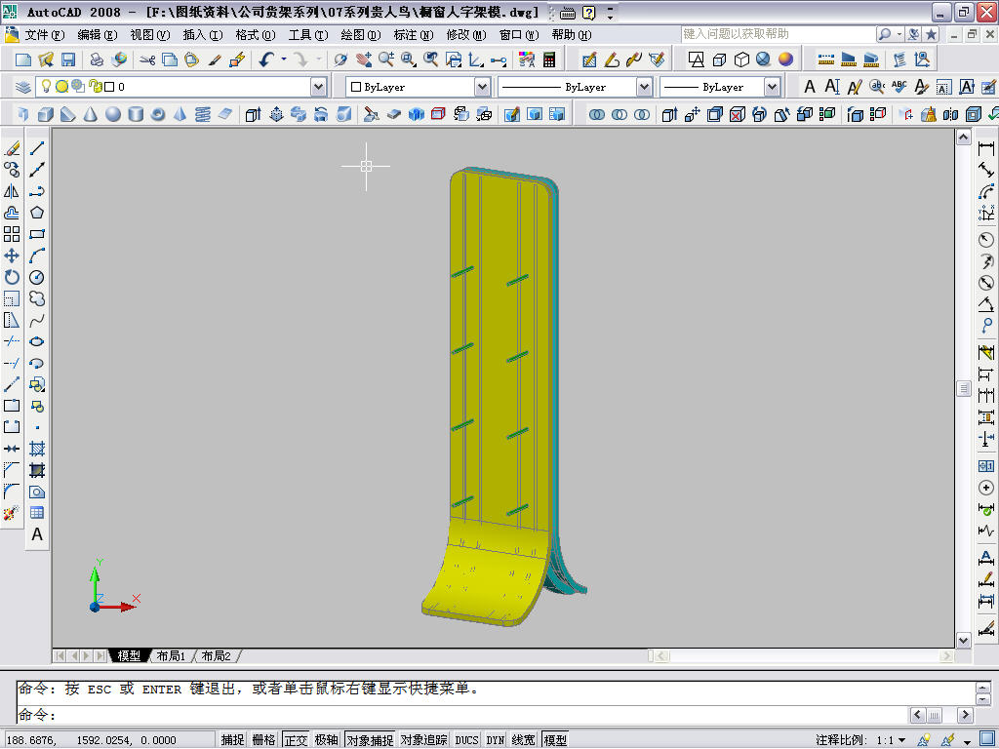
Task: Select the 模型 tab
Action: (129, 655)
